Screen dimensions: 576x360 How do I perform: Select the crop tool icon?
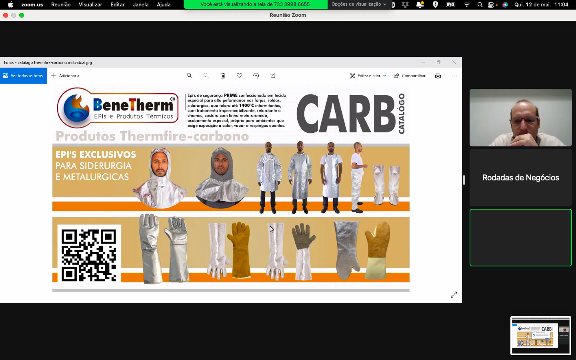pyautogui.click(x=272, y=76)
